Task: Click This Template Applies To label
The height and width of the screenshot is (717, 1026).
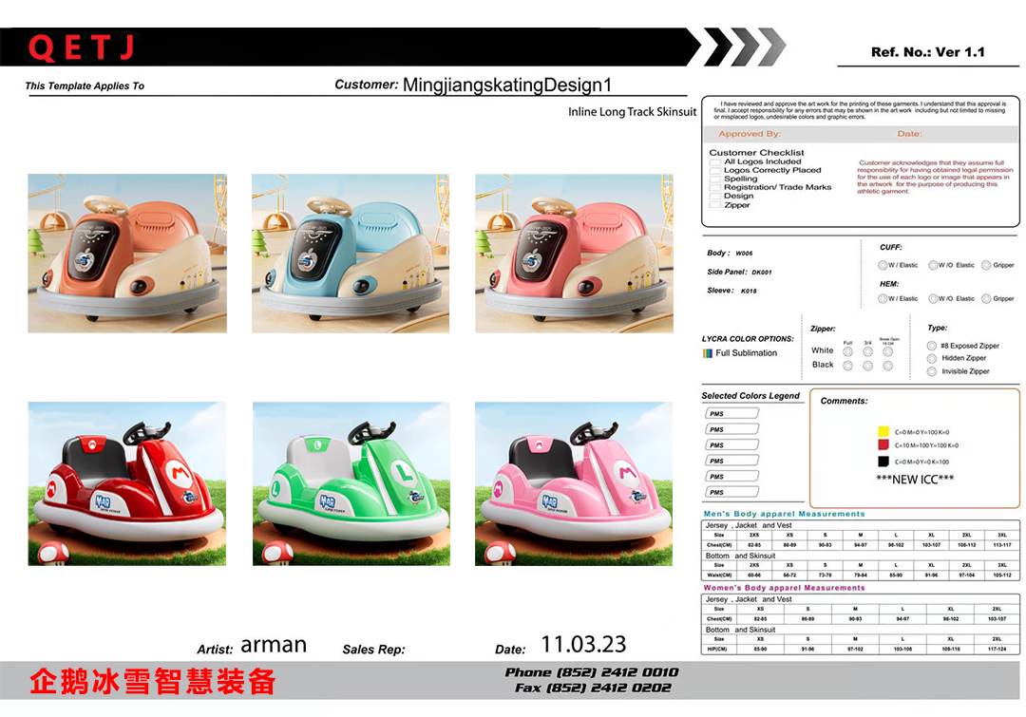Action: click(x=85, y=85)
